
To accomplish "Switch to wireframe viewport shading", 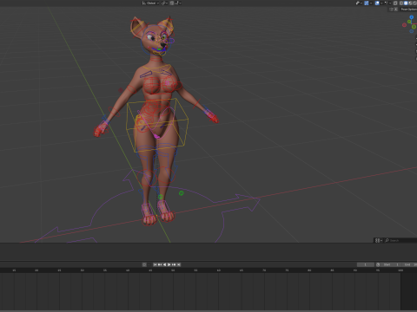I will coord(401,3).
